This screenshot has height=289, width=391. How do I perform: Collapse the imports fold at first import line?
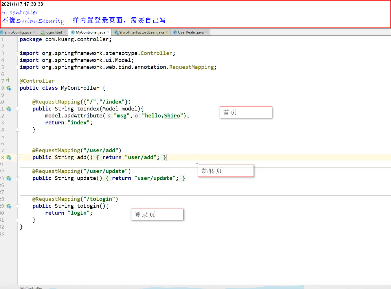pyautogui.click(x=17, y=53)
